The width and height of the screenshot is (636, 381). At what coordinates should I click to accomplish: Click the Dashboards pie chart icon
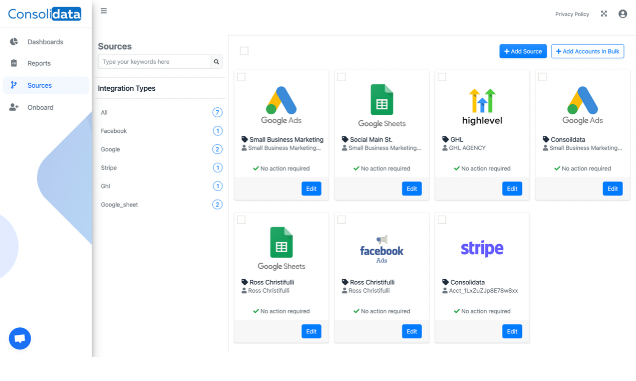coord(14,42)
